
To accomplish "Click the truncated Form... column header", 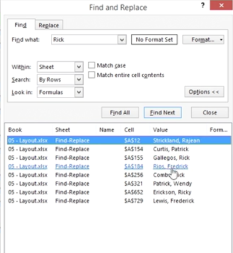I will pos(218,130).
